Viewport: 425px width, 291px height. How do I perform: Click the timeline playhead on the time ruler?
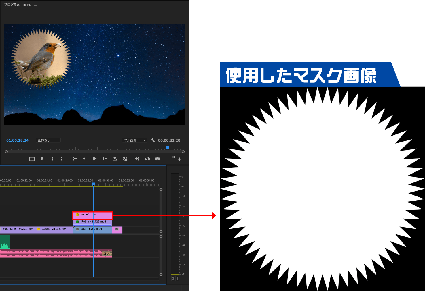click(x=93, y=184)
